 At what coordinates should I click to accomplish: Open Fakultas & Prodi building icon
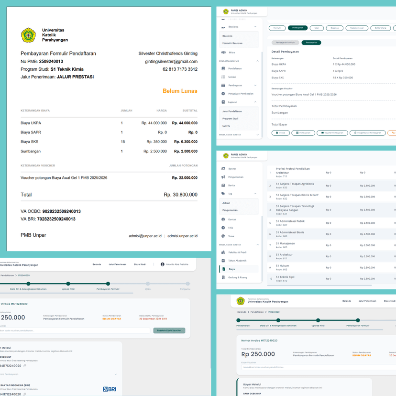pos(223,253)
